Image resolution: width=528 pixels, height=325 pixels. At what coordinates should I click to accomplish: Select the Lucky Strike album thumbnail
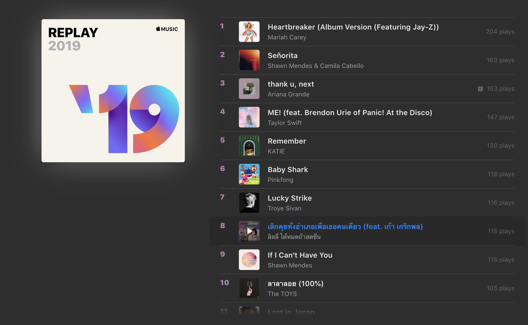(249, 203)
